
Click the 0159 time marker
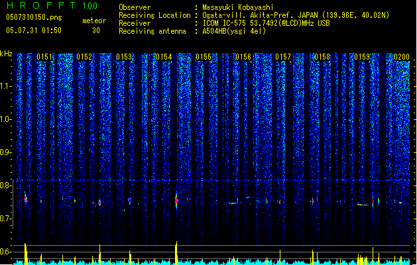(362, 57)
